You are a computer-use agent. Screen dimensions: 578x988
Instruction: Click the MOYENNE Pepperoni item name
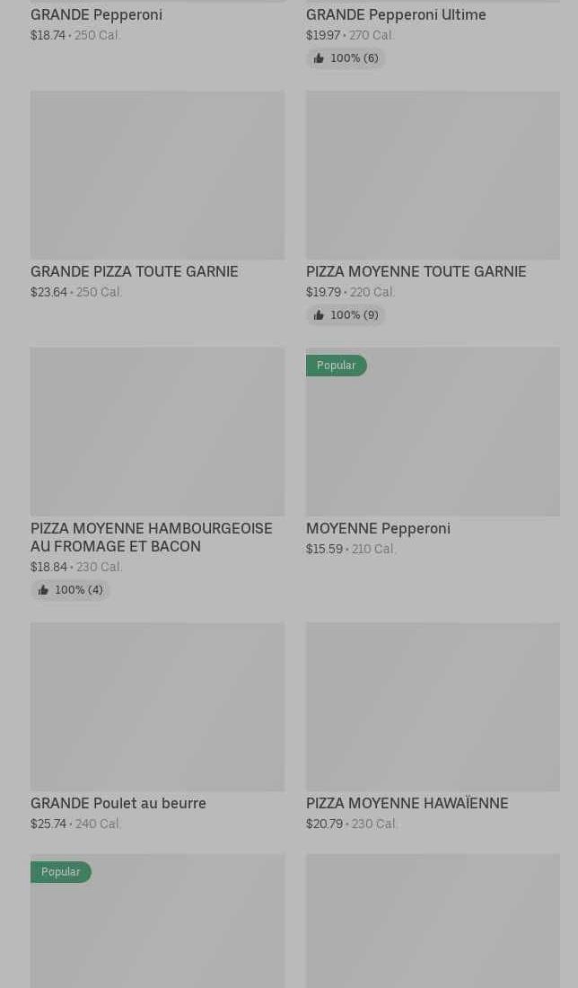click(378, 528)
